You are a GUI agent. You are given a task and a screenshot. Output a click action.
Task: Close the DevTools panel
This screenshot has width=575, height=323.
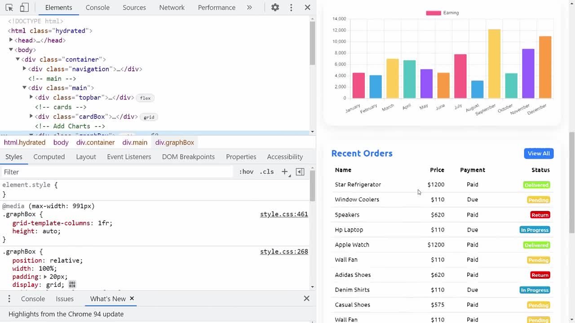coord(307,8)
